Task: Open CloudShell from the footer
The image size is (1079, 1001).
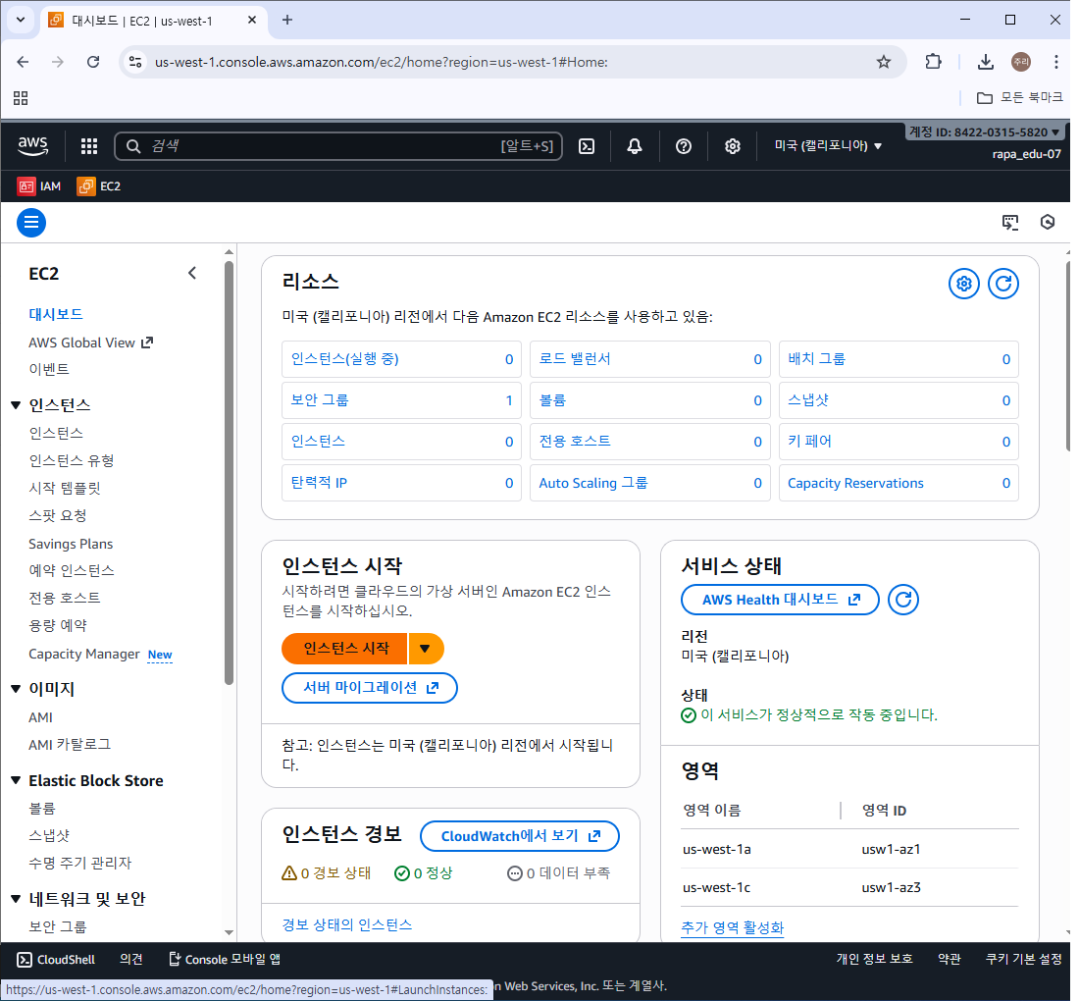Action: click(56, 960)
